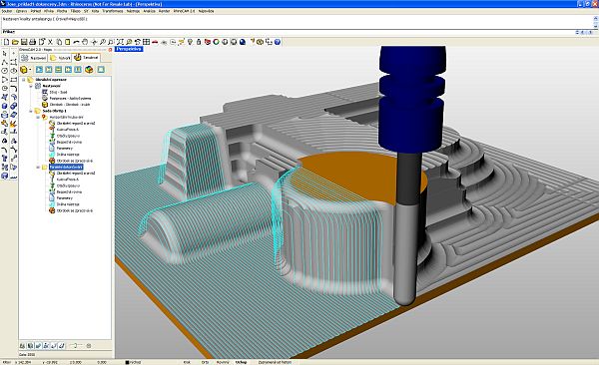The width and height of the screenshot is (599, 365).
Task: Select the Stroj tree item under Nastavení
Action: [58, 93]
